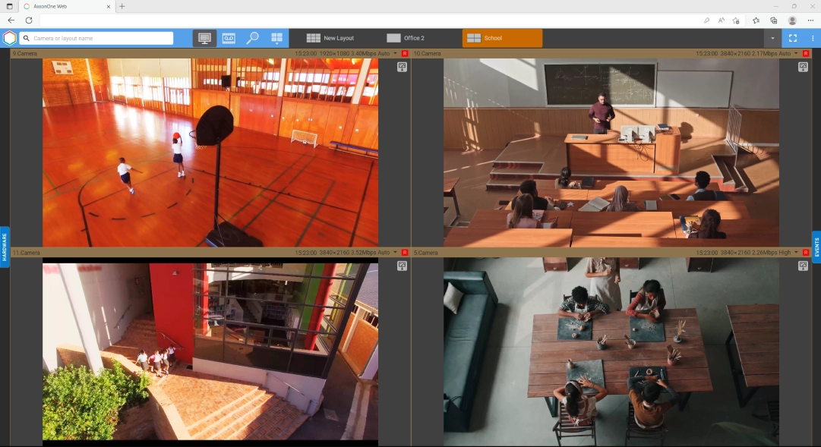Screen dimensions: 821x447
Task: Open the Events side panel
Action: (x=816, y=247)
